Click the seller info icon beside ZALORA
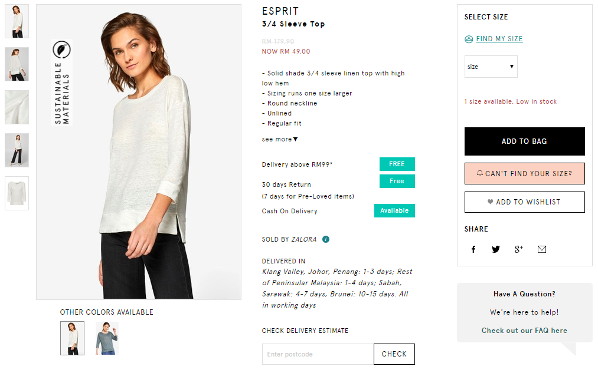The height and width of the screenshot is (373, 598). (x=326, y=239)
